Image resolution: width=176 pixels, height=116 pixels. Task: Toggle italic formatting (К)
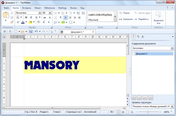coord(31,18)
